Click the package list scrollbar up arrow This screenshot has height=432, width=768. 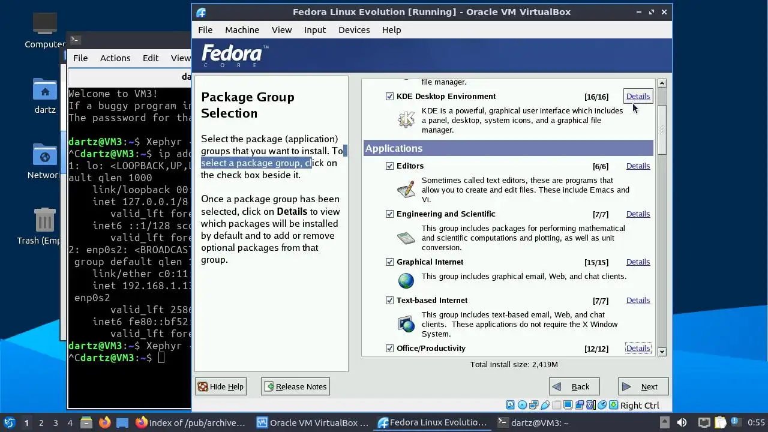(662, 83)
